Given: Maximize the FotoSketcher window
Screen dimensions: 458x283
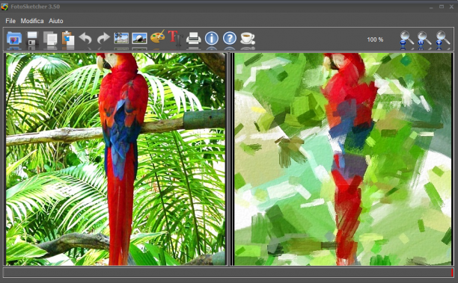Looking at the screenshot, I should pos(442,7).
